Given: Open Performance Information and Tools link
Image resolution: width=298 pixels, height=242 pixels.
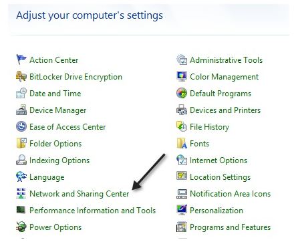Looking at the screenshot, I should [93, 211].
